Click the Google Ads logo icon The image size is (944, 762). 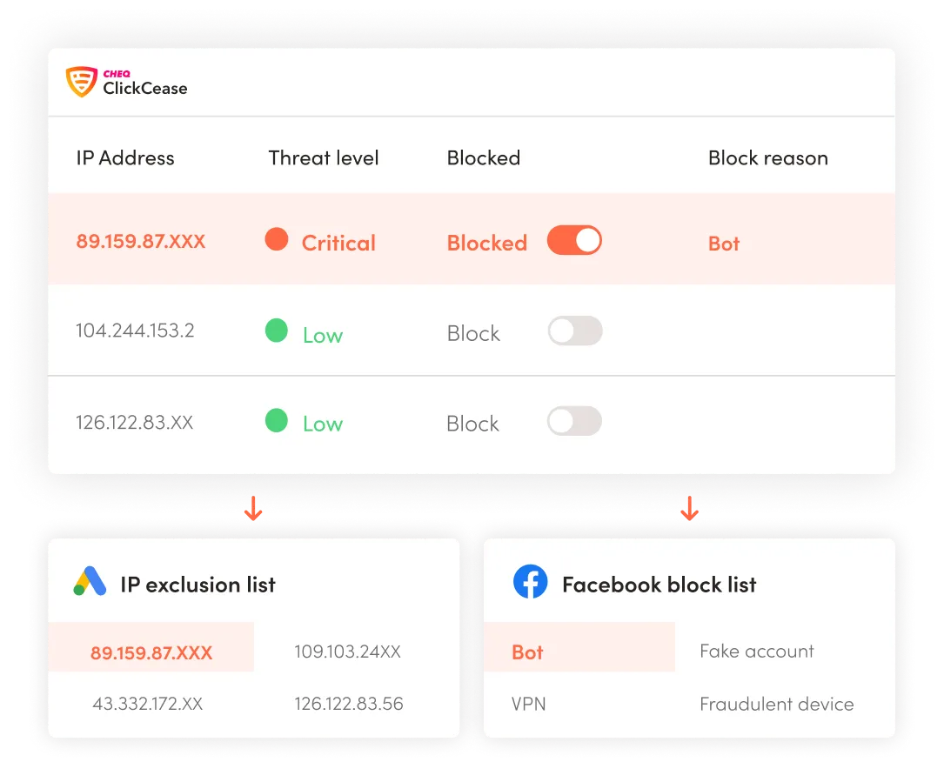(x=90, y=582)
